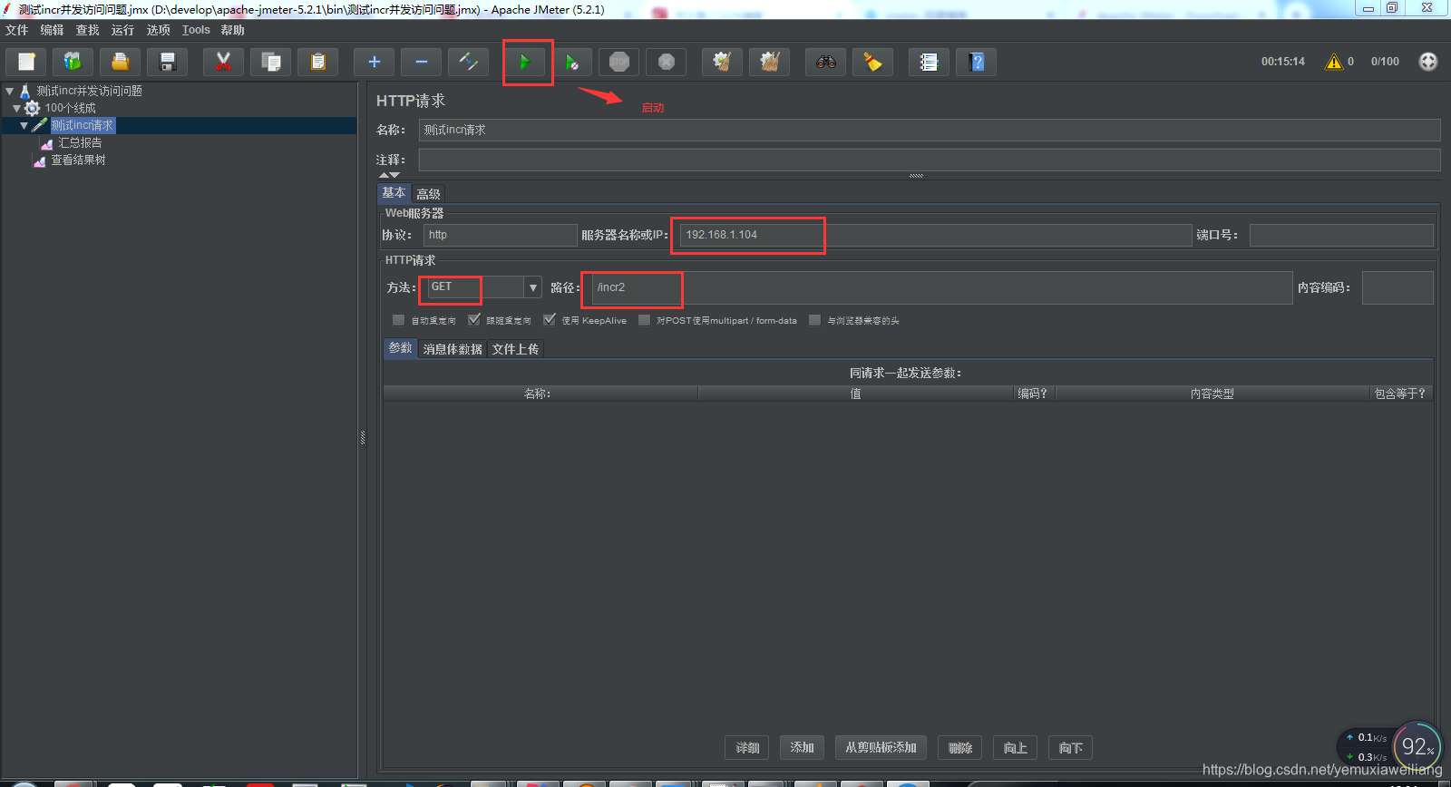Collapse all tree nodes with minus icon
Screen dimensions: 1451x787
tap(421, 62)
